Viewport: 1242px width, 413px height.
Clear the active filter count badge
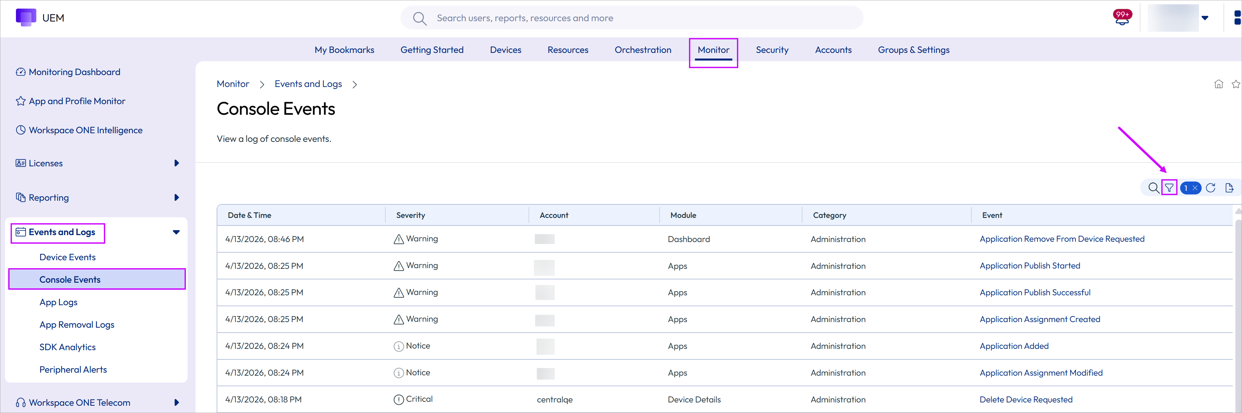click(1190, 188)
